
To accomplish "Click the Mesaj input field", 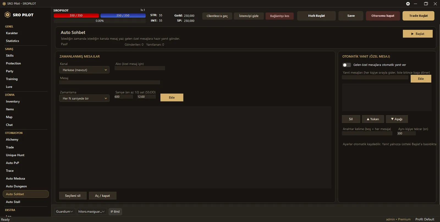I will pos(109,82).
